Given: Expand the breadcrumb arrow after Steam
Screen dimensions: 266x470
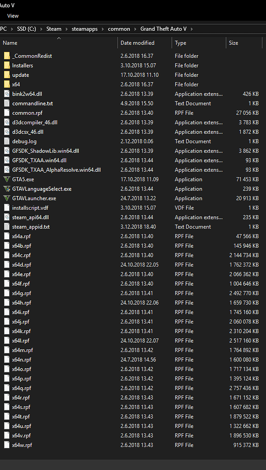Looking at the screenshot, I should [67, 28].
